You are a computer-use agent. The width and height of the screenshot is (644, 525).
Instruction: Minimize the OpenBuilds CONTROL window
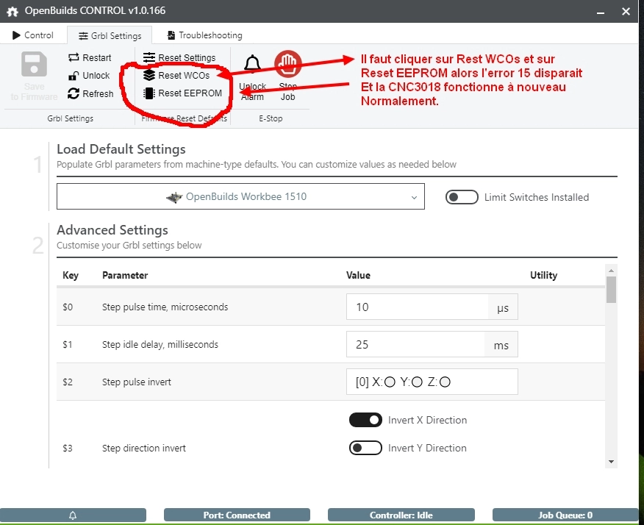tap(601, 12)
